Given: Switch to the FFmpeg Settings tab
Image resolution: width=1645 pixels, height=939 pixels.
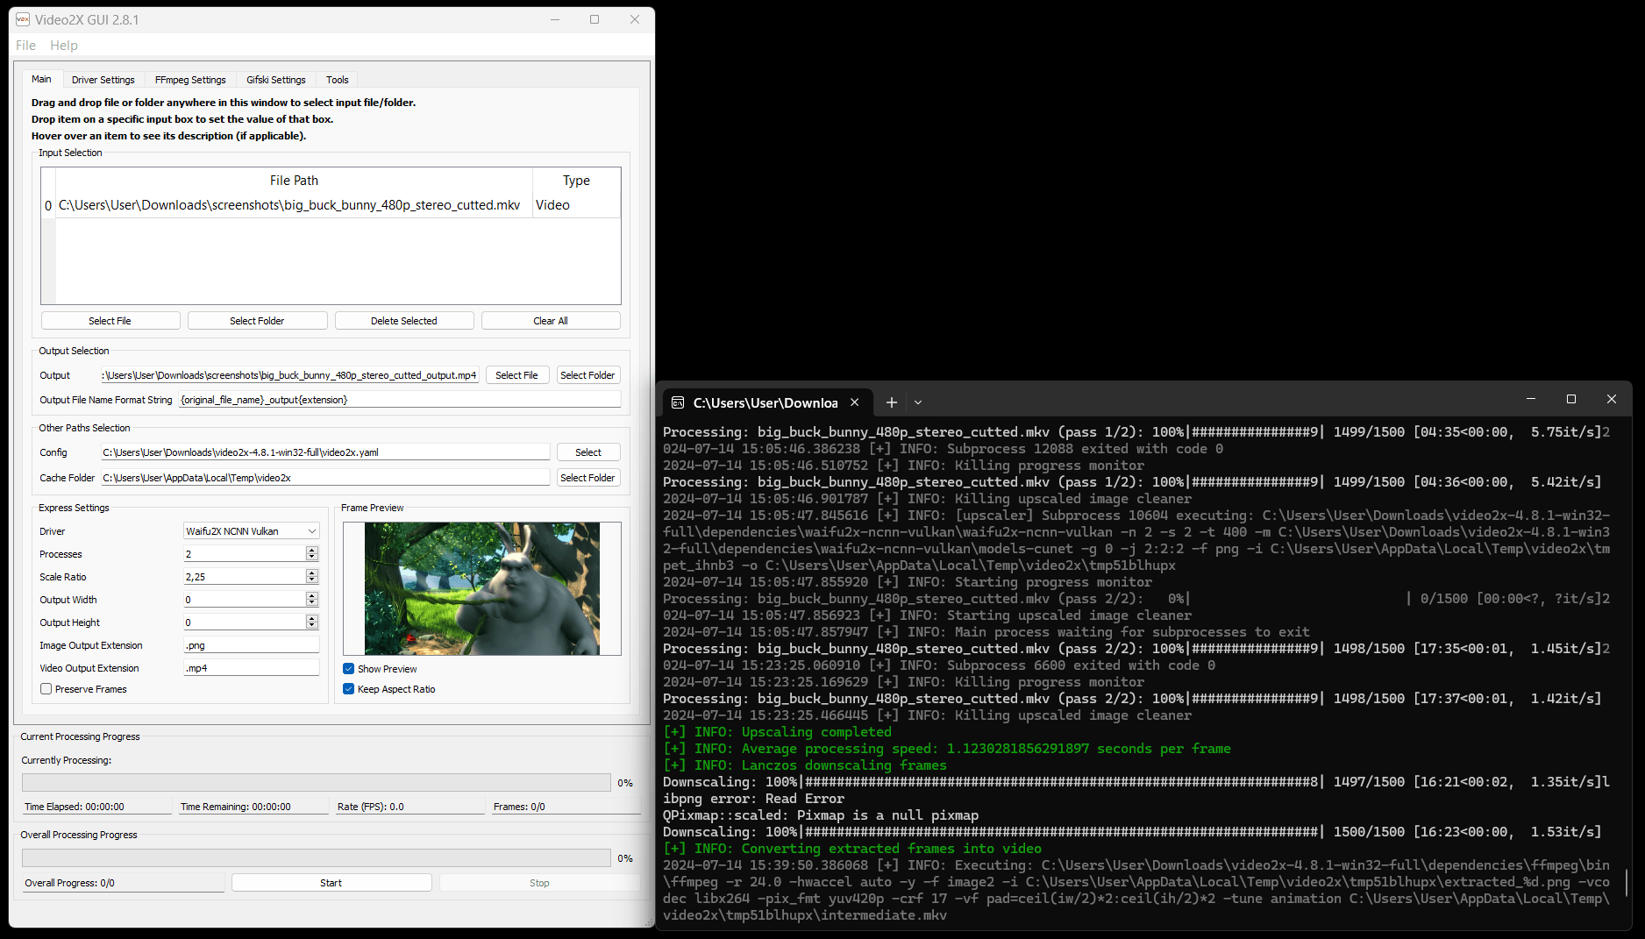Looking at the screenshot, I should [190, 80].
